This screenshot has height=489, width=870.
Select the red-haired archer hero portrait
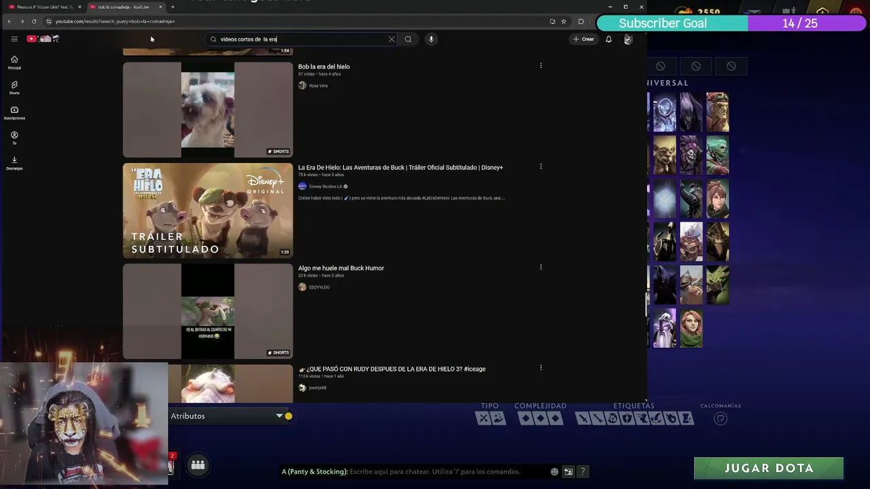tap(691, 329)
